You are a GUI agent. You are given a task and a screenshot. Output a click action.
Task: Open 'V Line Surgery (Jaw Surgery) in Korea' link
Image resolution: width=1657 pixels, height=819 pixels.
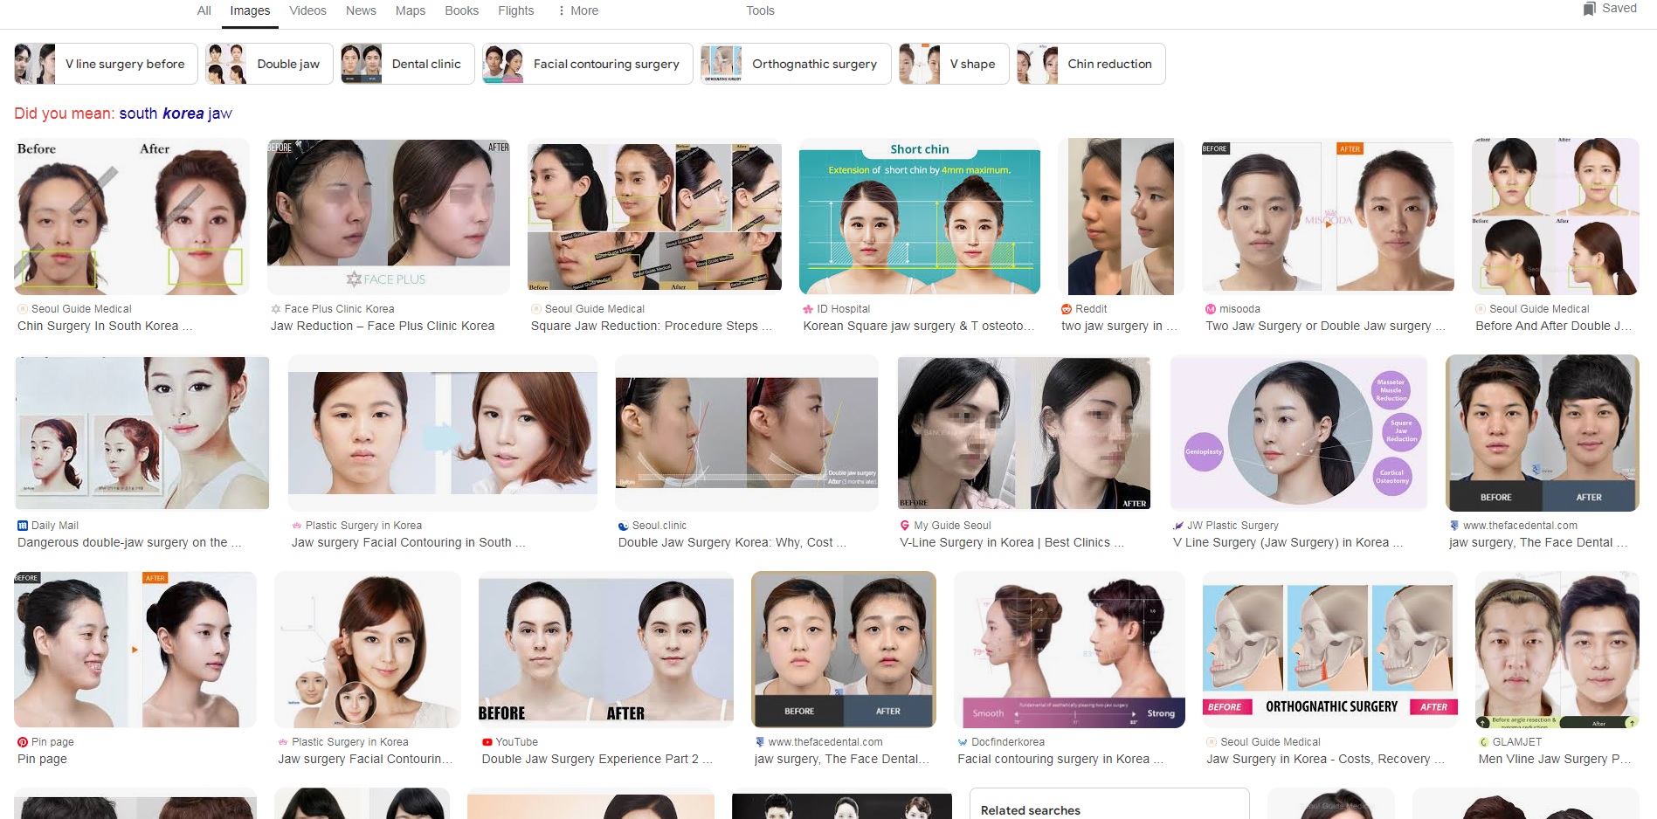(1288, 542)
